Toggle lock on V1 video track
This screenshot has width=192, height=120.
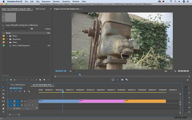pos(14,101)
